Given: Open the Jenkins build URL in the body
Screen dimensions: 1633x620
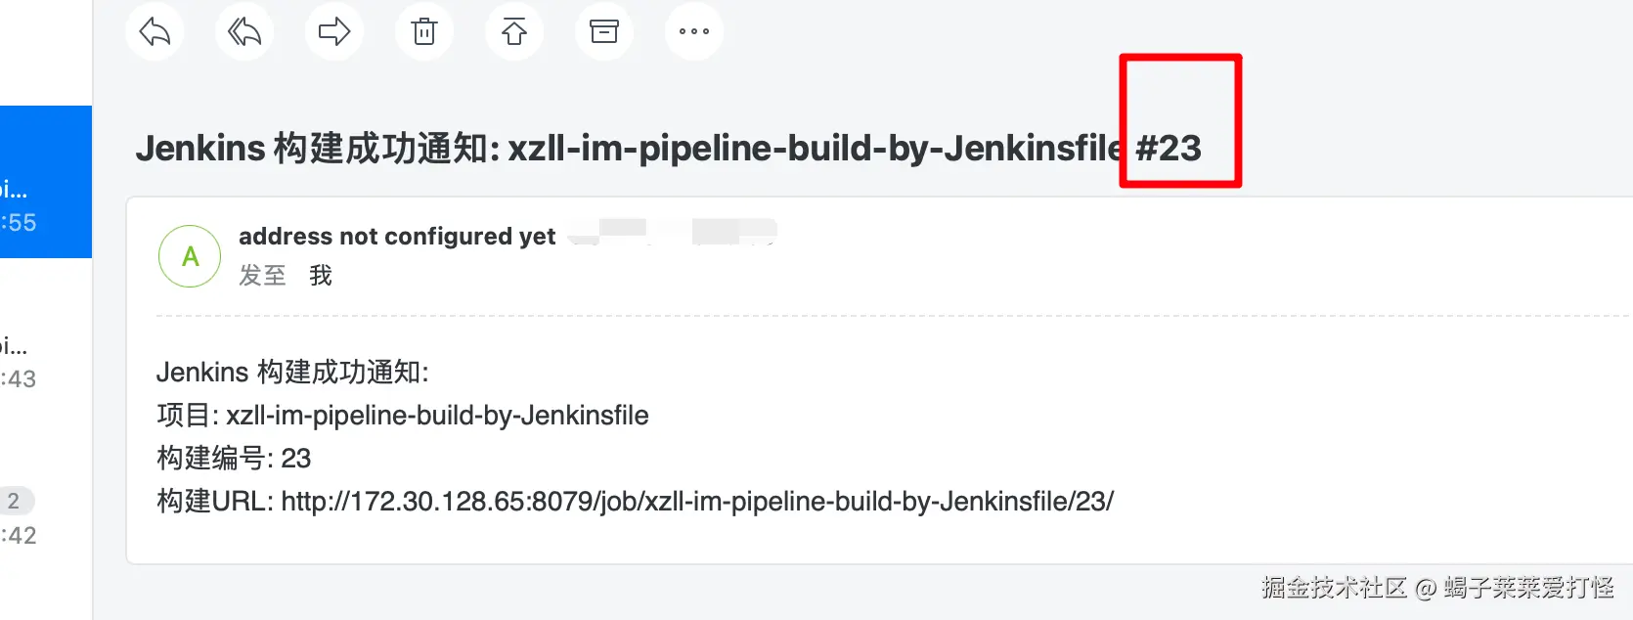Looking at the screenshot, I should point(696,502).
